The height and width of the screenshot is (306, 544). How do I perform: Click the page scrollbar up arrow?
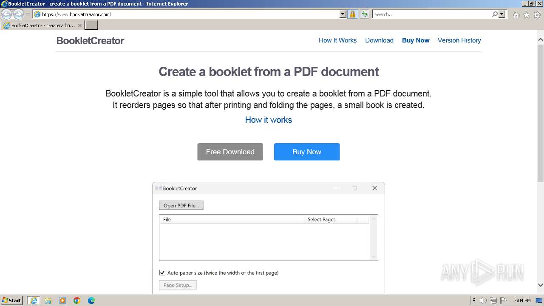click(540, 40)
